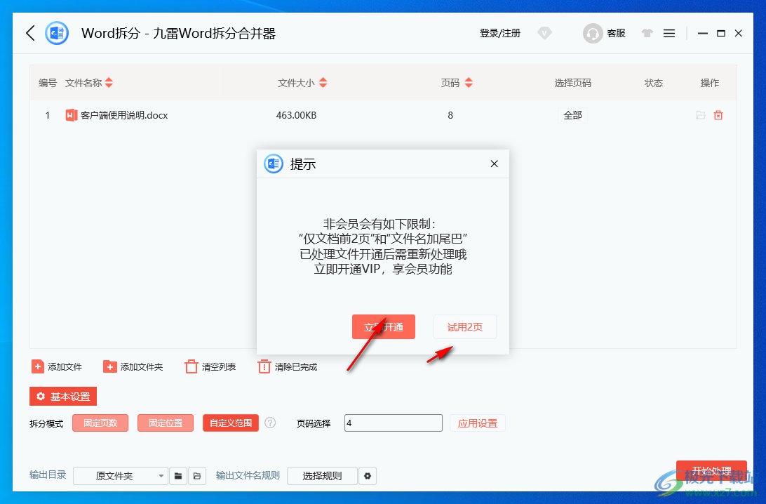Select 固定页数 split mode
Viewport: 766px width, 504px height.
pos(100,423)
